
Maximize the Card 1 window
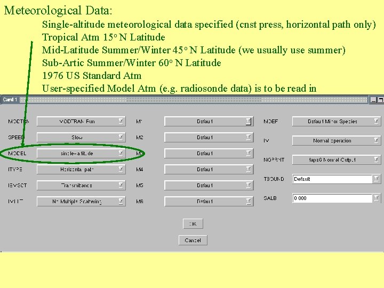pos(381,100)
